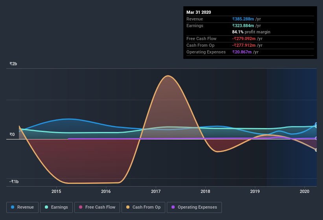The image size is (323, 220).
Task: Click the ₹20.867m operating expenses value
Action: (242, 52)
